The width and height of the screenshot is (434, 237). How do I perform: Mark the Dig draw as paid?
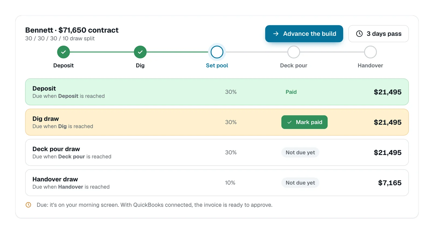[304, 122]
